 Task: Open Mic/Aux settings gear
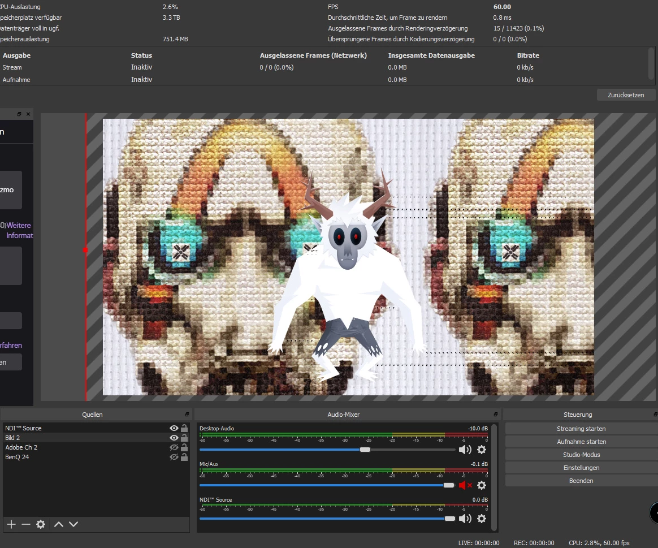(x=482, y=485)
